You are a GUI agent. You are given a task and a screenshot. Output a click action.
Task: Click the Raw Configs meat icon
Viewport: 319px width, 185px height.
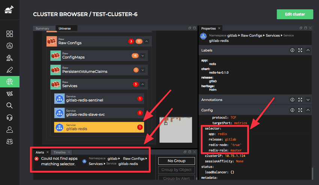(52, 41)
